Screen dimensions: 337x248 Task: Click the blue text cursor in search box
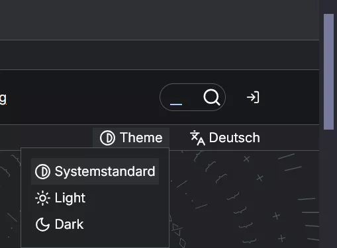tap(176, 104)
